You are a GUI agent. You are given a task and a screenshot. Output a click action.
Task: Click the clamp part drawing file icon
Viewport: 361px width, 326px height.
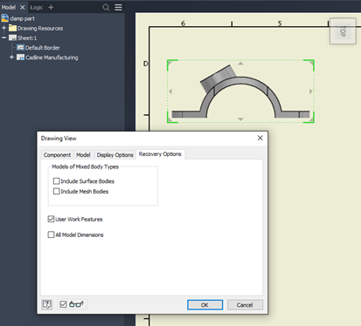(x=5, y=18)
